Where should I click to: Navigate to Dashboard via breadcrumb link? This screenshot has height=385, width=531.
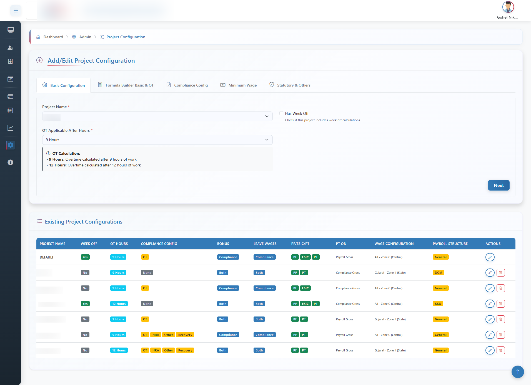53,37
